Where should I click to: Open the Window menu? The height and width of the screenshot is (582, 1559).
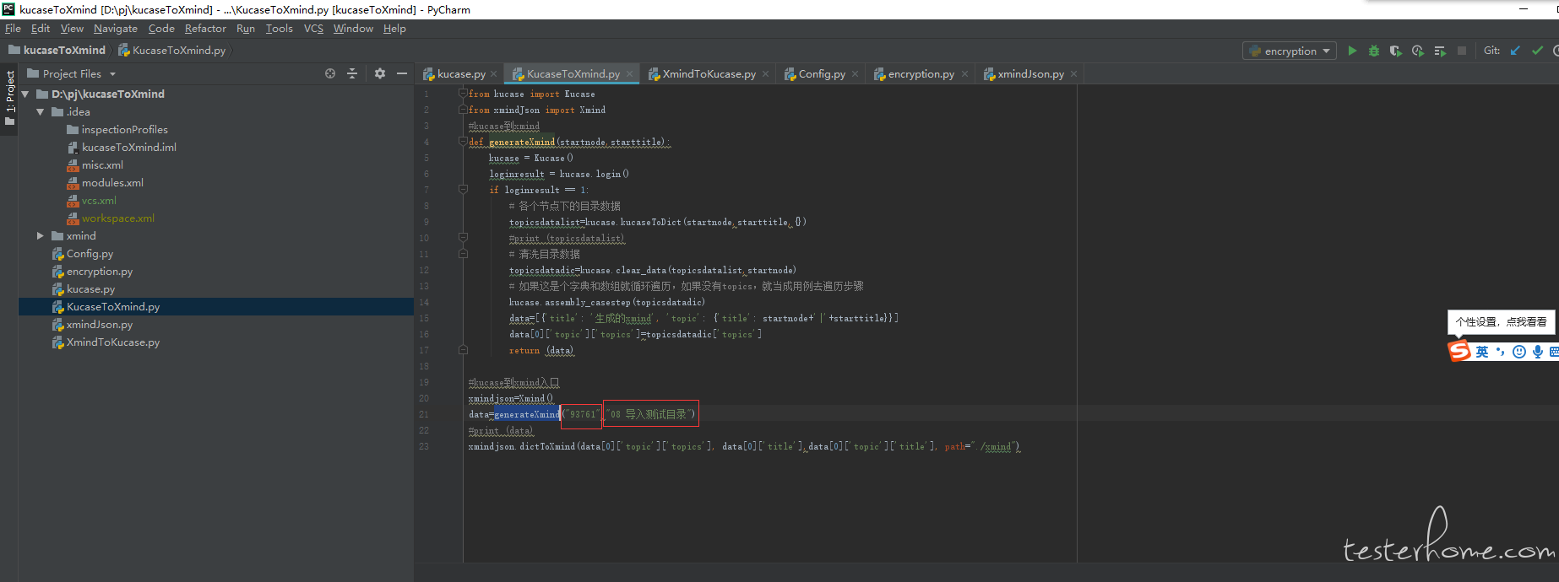point(353,28)
